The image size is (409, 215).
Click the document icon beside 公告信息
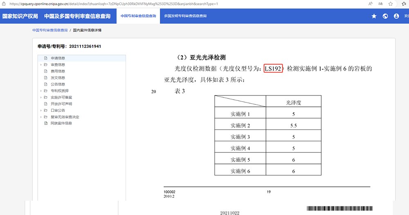click(x=46, y=84)
